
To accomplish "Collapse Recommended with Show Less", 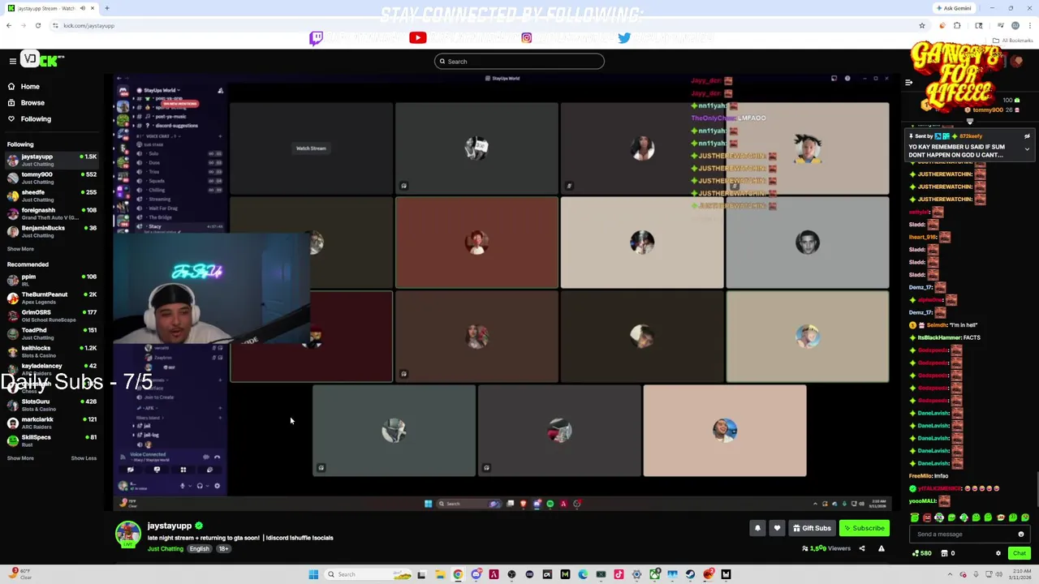I will click(84, 458).
